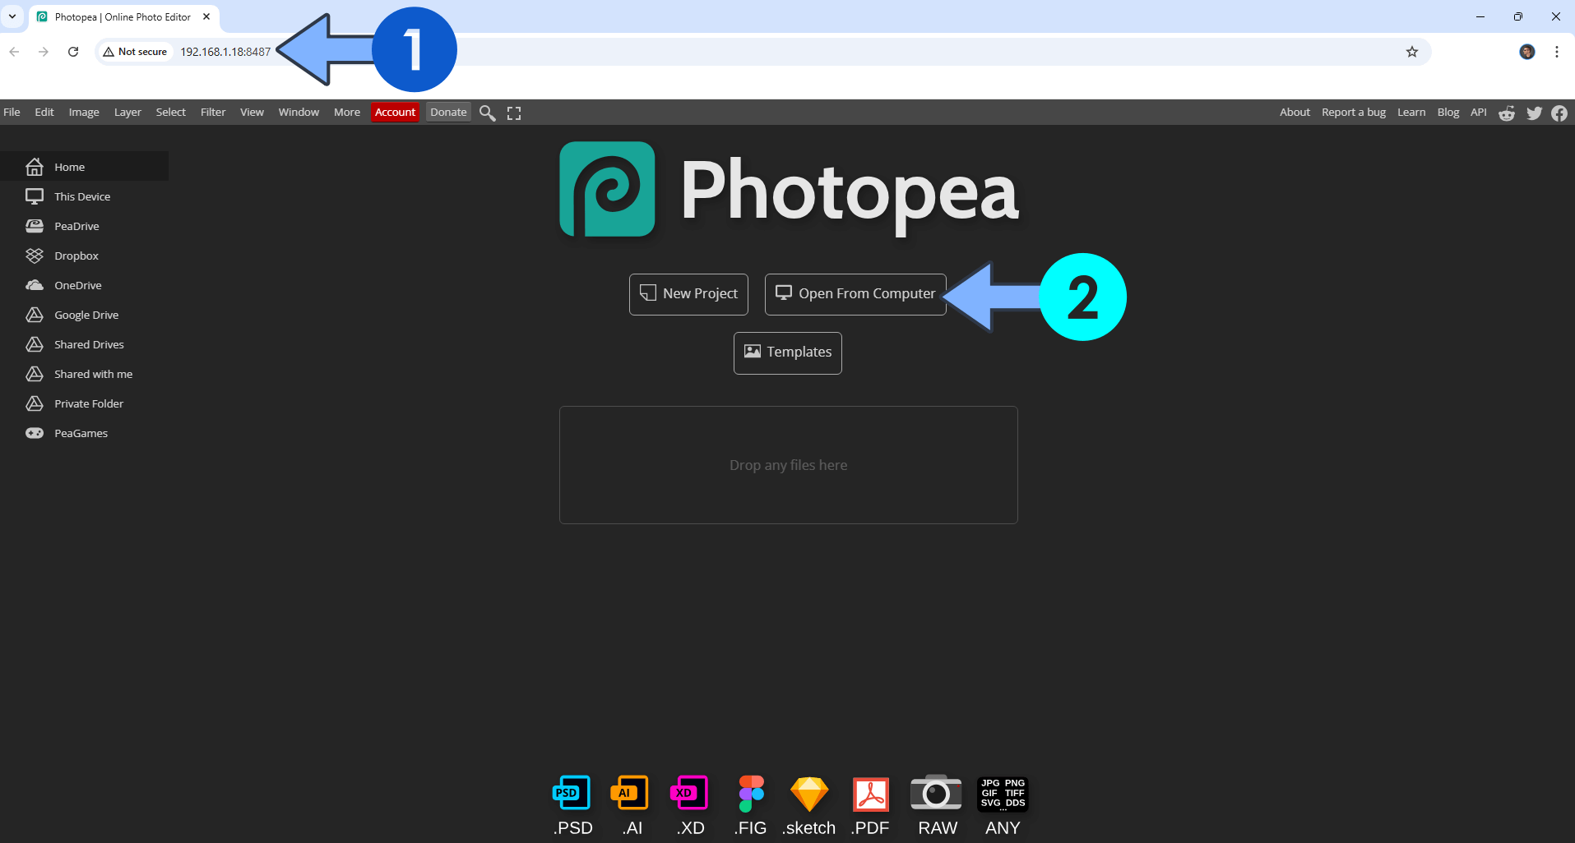This screenshot has width=1575, height=843.
Task: Click the Donate button
Action: (x=448, y=113)
